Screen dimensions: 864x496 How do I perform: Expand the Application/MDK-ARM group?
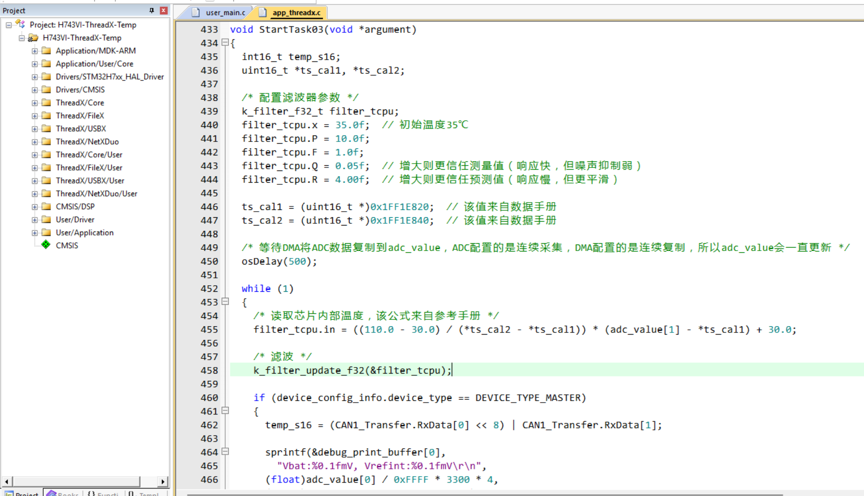coord(35,51)
